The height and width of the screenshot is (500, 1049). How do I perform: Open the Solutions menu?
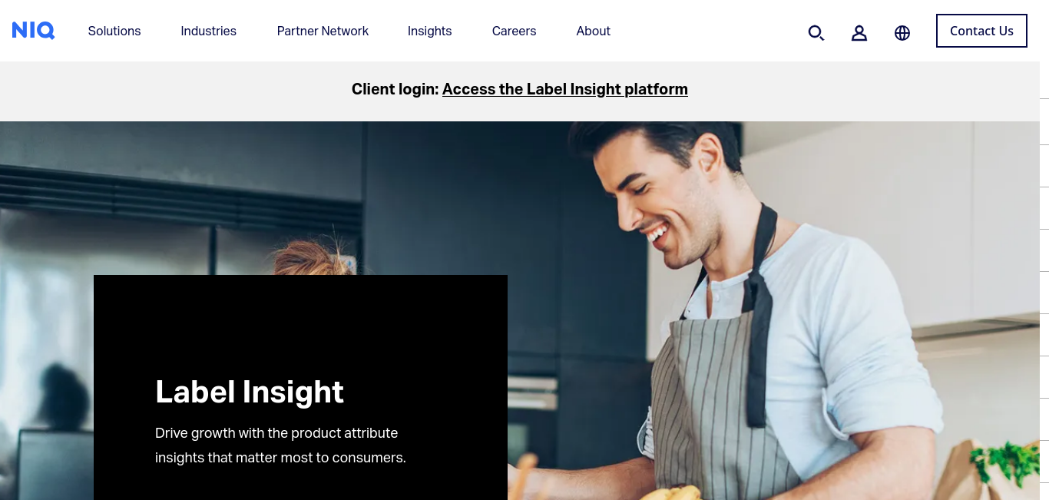point(114,31)
